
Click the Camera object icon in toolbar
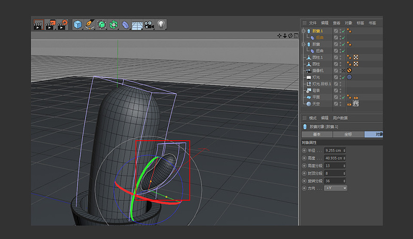[x=149, y=24]
